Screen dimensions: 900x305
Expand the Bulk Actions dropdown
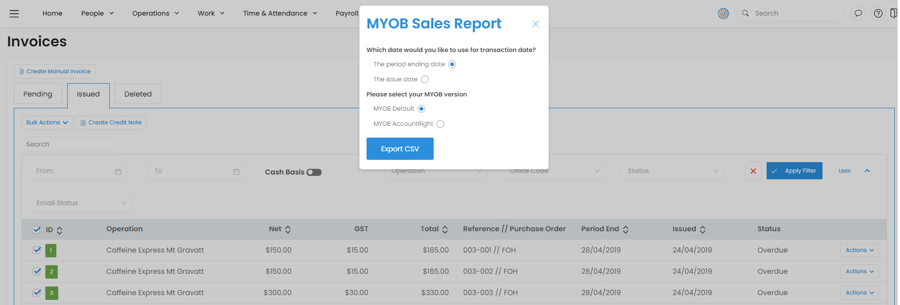pos(47,122)
